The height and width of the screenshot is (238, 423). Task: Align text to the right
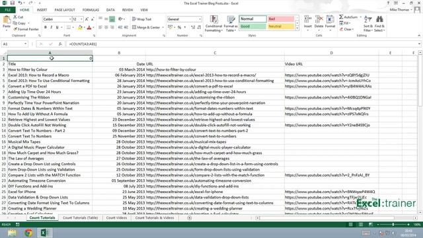[x=112, y=27]
